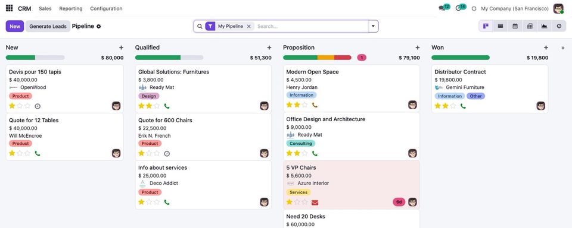
Task: Click phone activity icon on Quote for 12 Tables
Action: pyautogui.click(x=38, y=153)
